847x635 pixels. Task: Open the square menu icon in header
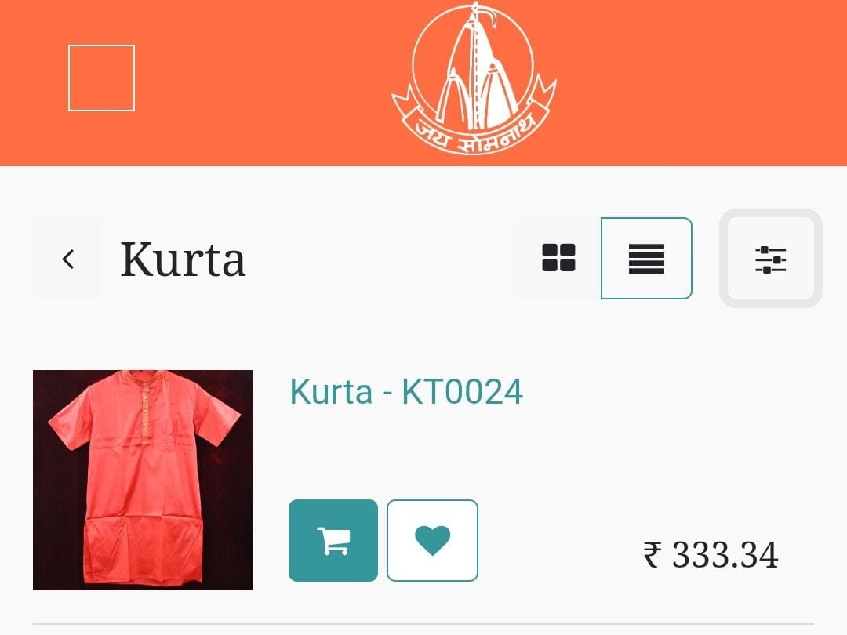click(101, 78)
